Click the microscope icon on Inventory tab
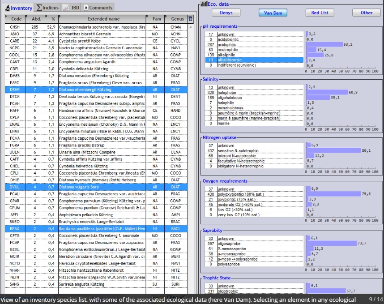 point(8,8)
